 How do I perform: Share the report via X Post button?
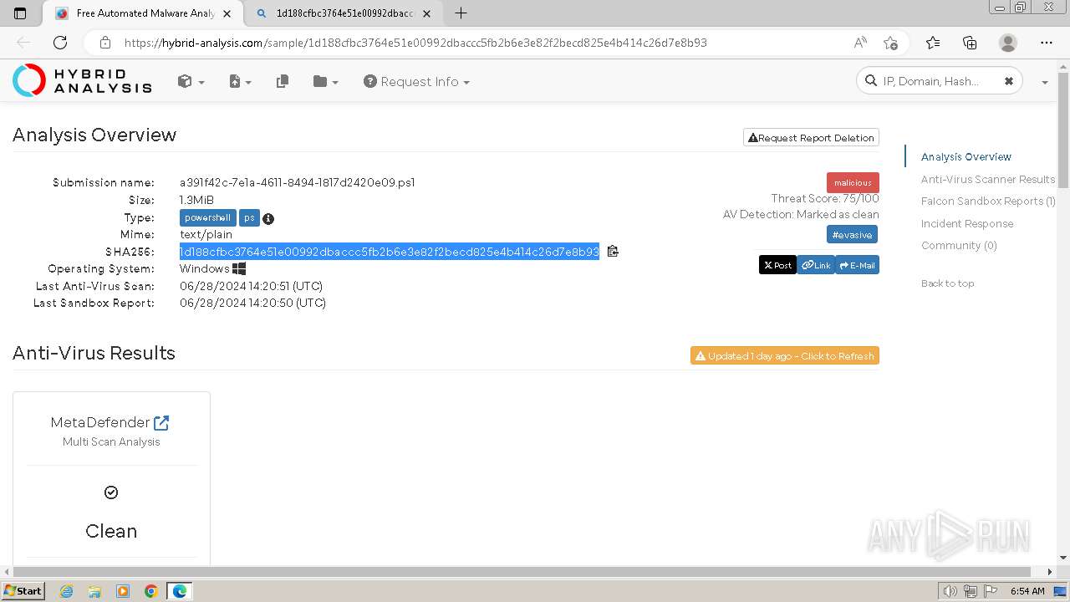(777, 265)
